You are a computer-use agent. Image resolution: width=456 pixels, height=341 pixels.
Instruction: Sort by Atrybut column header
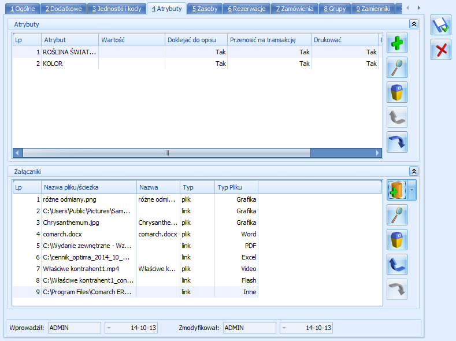coord(70,40)
